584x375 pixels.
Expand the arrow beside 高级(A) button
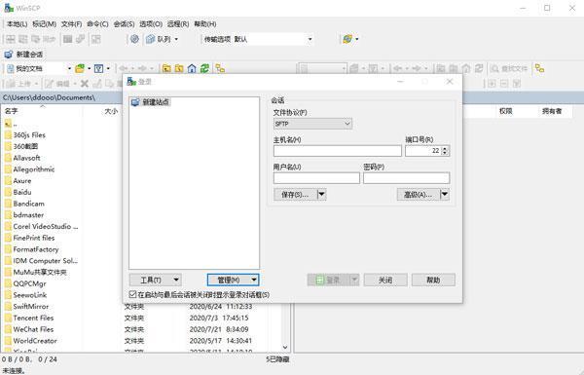tap(445, 195)
